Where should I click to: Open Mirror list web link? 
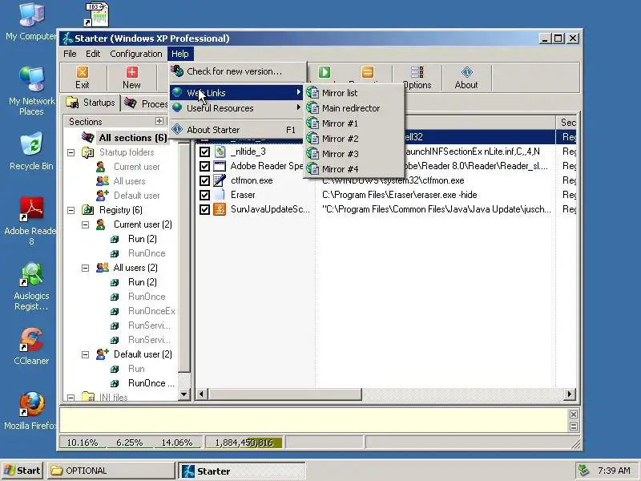(x=354, y=93)
